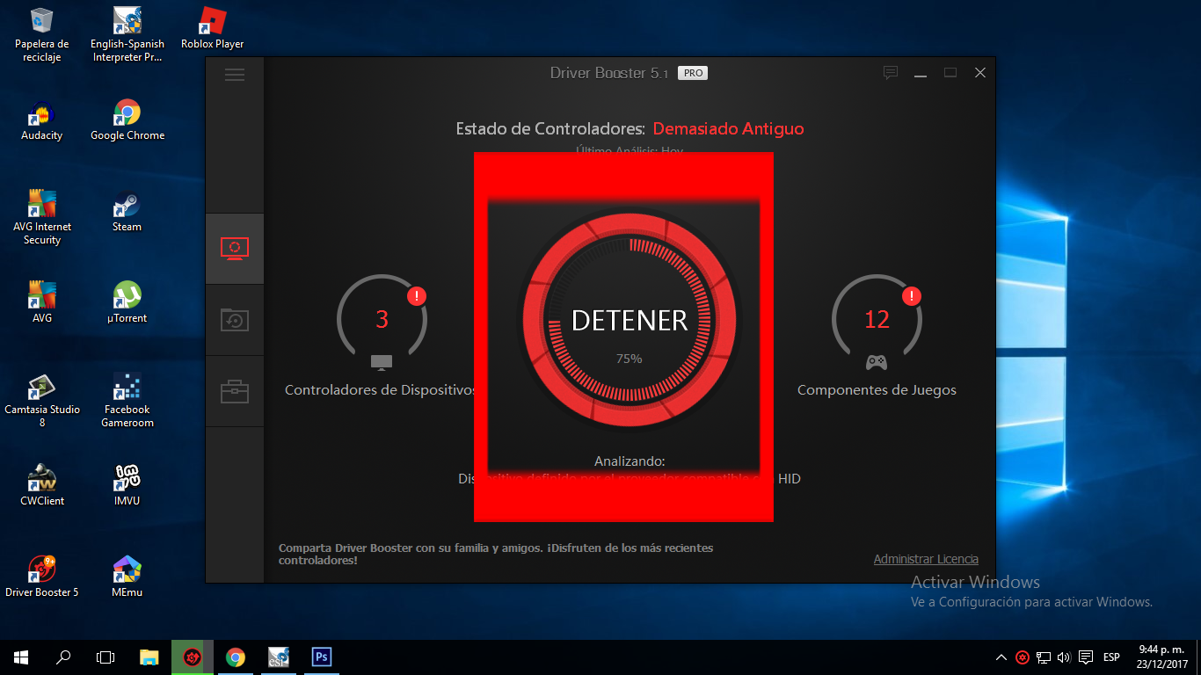Open Google Chrome from the taskbar
The width and height of the screenshot is (1201, 675).
235,657
